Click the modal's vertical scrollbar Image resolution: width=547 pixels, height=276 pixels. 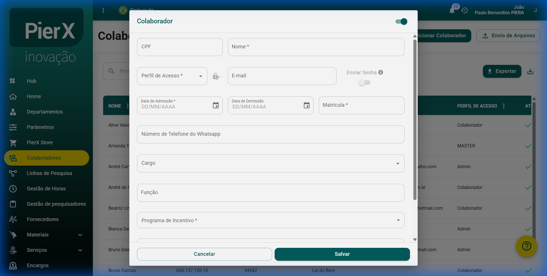(415, 120)
